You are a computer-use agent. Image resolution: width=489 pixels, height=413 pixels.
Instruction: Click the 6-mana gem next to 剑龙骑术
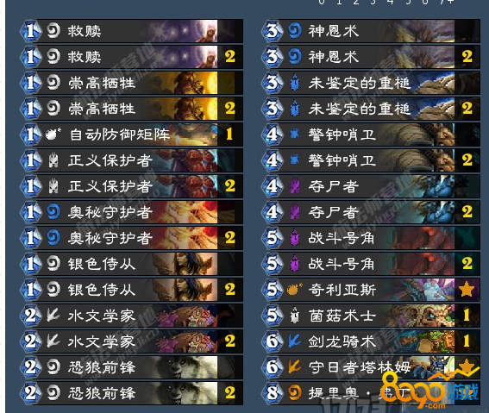point(273,341)
